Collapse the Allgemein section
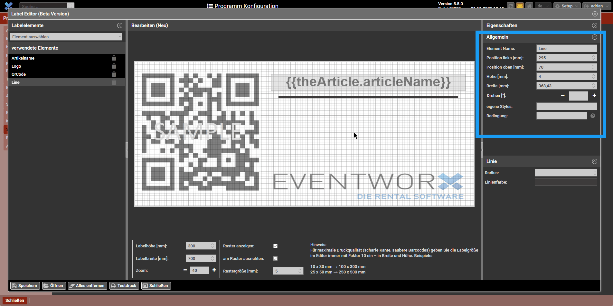The image size is (613, 306). pos(594,37)
